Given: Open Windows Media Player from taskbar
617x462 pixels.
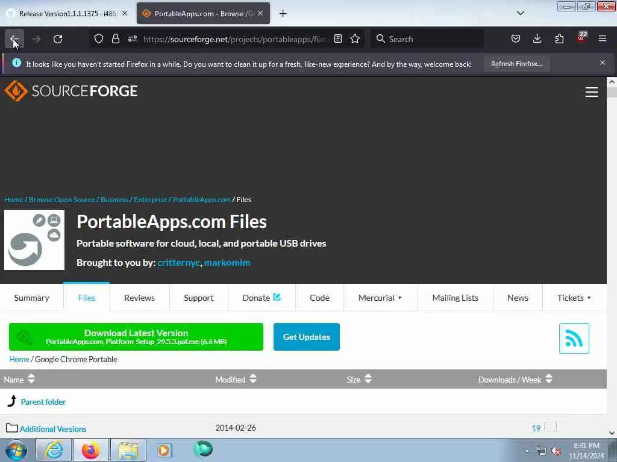Looking at the screenshot, I should click(164, 450).
